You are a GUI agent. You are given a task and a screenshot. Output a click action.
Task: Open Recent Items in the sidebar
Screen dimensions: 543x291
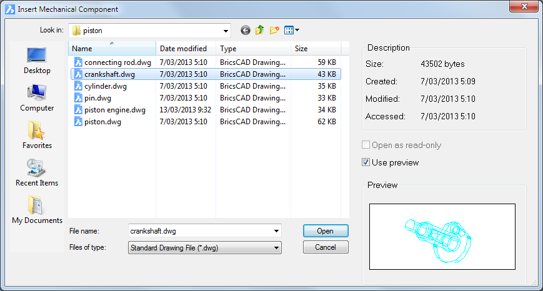(37, 173)
